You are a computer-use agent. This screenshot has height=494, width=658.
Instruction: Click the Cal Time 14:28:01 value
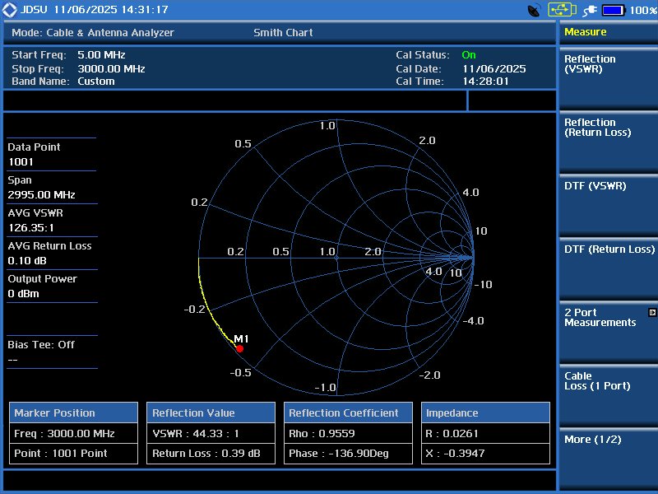485,82
